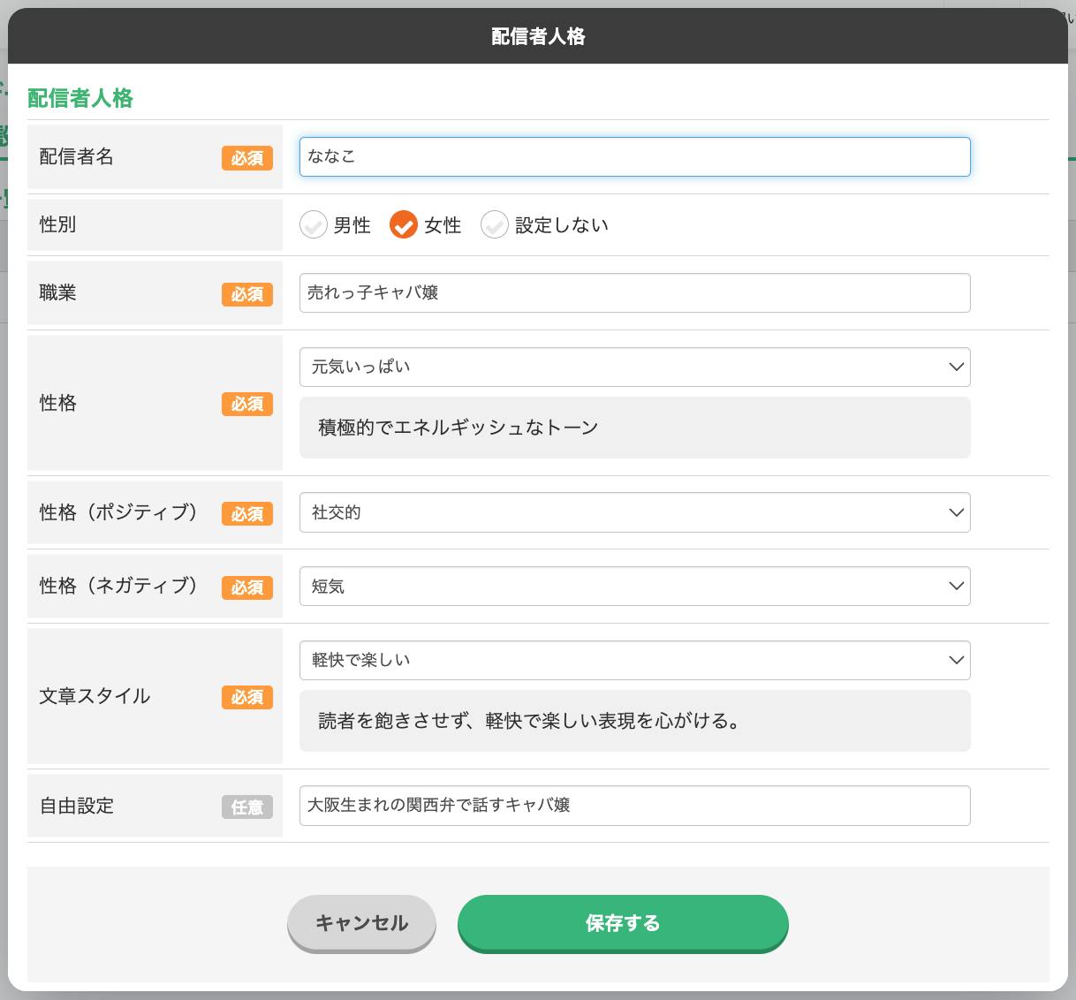This screenshot has height=1000, width=1076.
Task: Select the 男性 gender radio button
Action: coord(314,225)
